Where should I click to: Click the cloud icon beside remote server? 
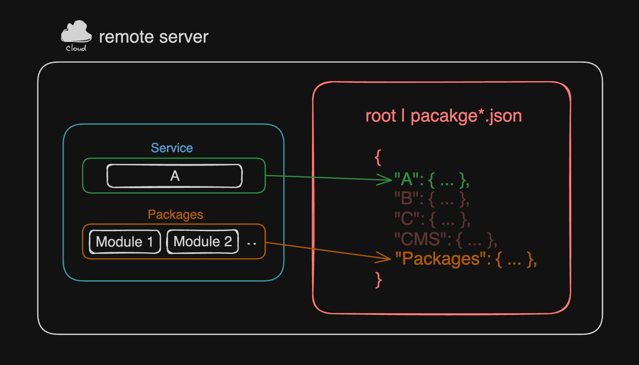(76, 32)
